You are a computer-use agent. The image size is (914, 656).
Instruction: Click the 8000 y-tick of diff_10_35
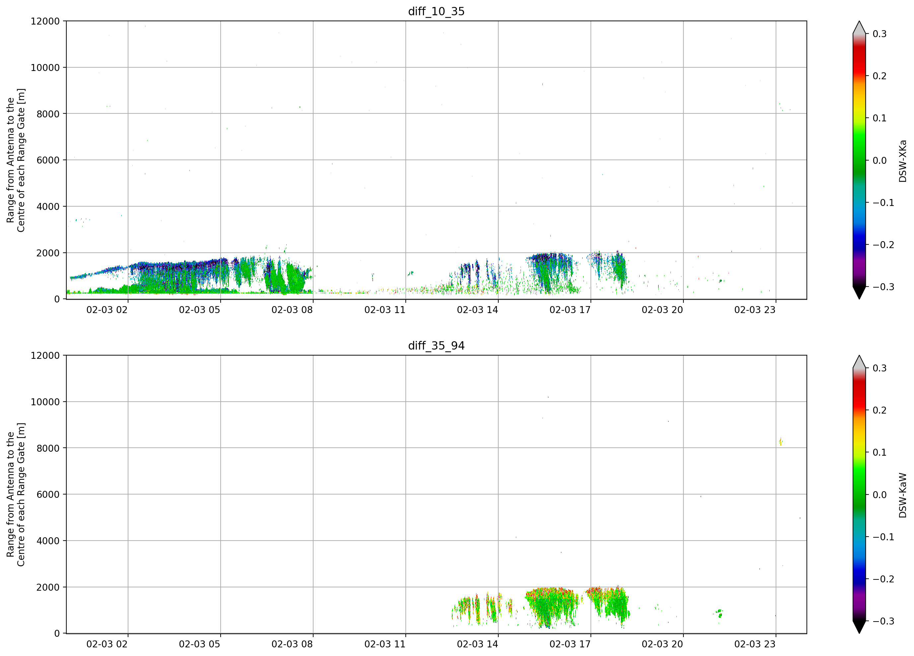48,114
